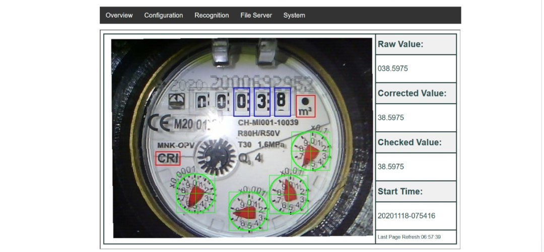Click the Last Page Refresh timestamp
The image size is (544, 252).
click(410, 237)
